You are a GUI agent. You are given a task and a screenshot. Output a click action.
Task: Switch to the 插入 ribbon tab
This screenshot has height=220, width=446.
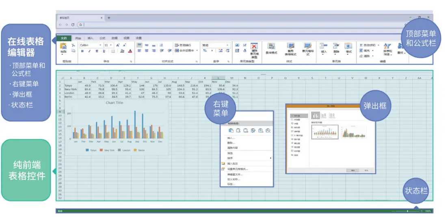90,38
